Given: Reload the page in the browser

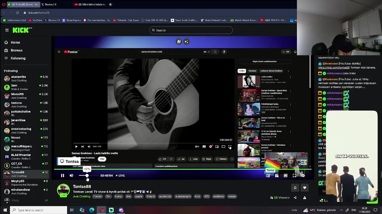Looking at the screenshot, I should tap(17, 12).
